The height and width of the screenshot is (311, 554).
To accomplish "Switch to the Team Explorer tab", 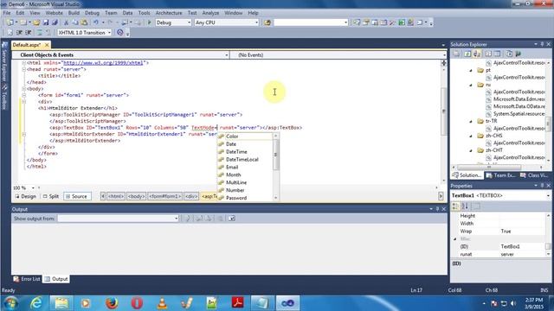I will pyautogui.click(x=501, y=175).
